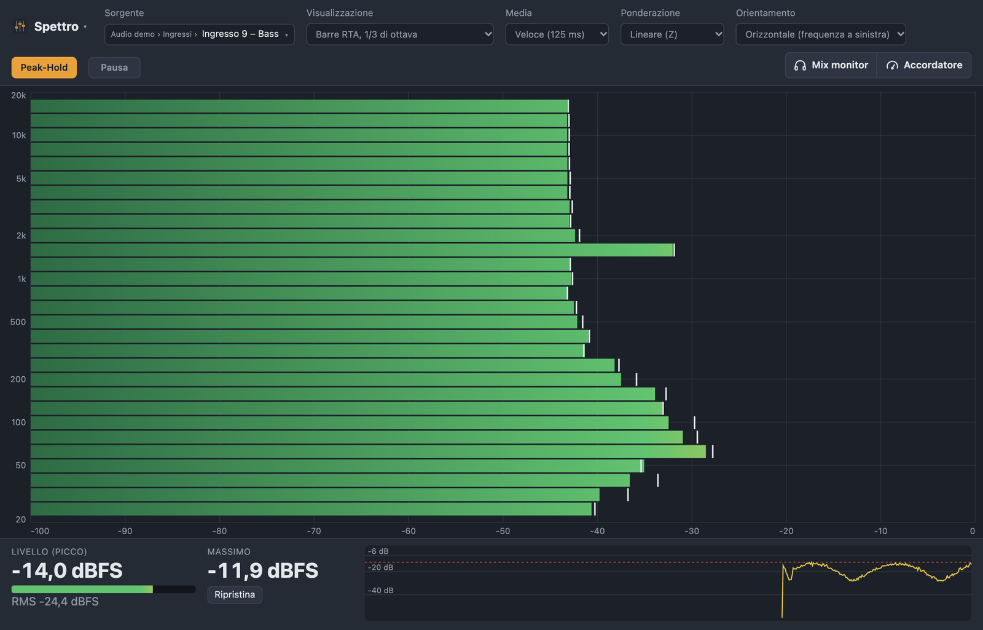The image size is (983, 630).
Task: Toggle the Peak-Hold button
Action: [x=44, y=68]
